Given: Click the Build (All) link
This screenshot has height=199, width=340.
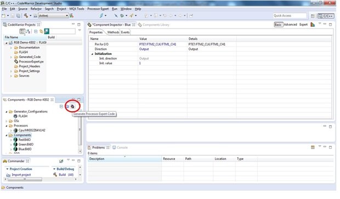Looking at the screenshot, I should 66,175.
